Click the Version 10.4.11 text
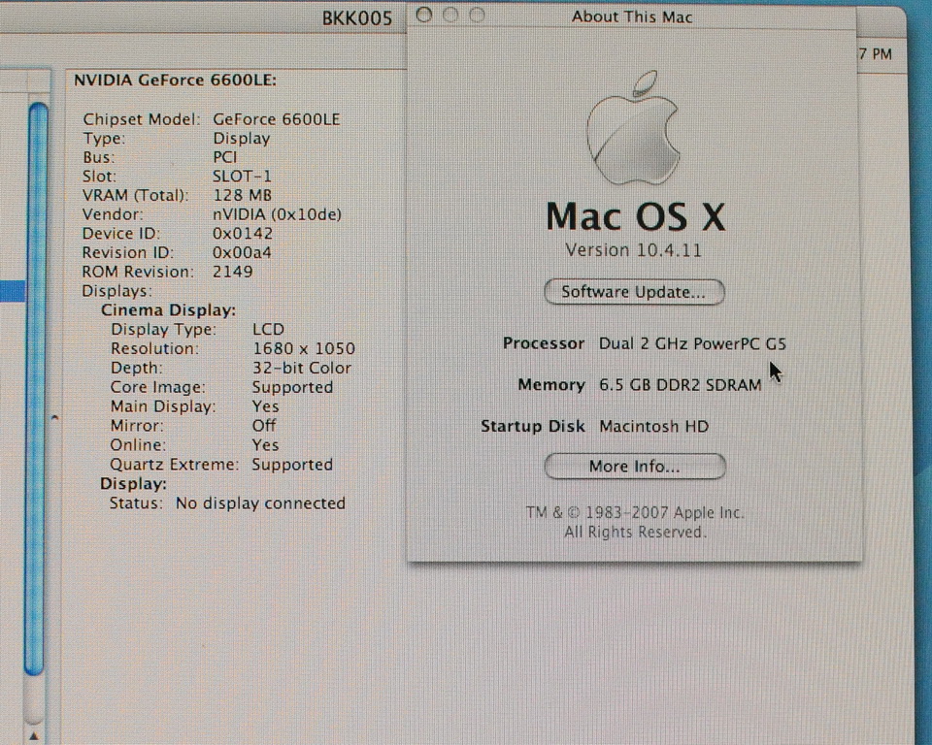The height and width of the screenshot is (745, 932). [x=634, y=250]
